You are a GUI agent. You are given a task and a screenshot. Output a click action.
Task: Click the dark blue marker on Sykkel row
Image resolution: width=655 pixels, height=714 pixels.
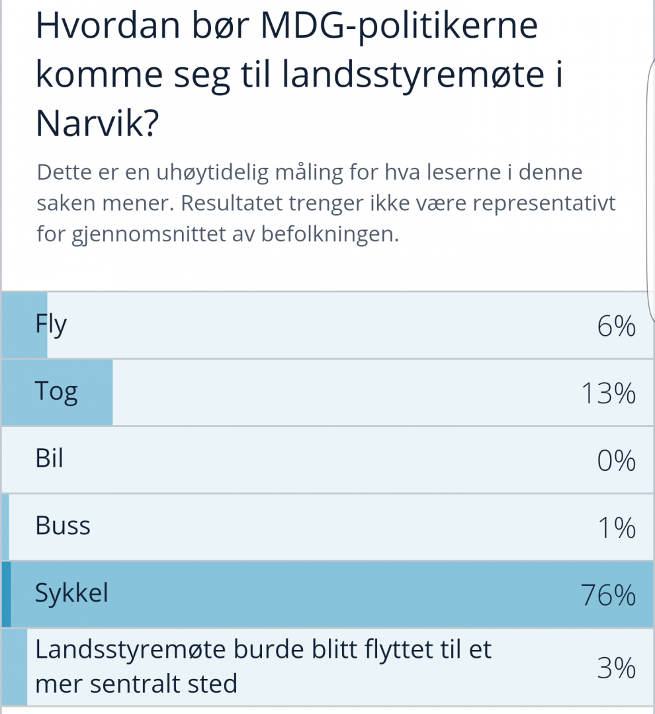pyautogui.click(x=6, y=594)
